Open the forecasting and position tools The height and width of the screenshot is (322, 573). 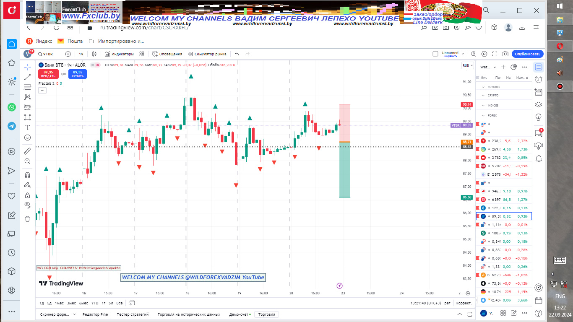pos(27,107)
